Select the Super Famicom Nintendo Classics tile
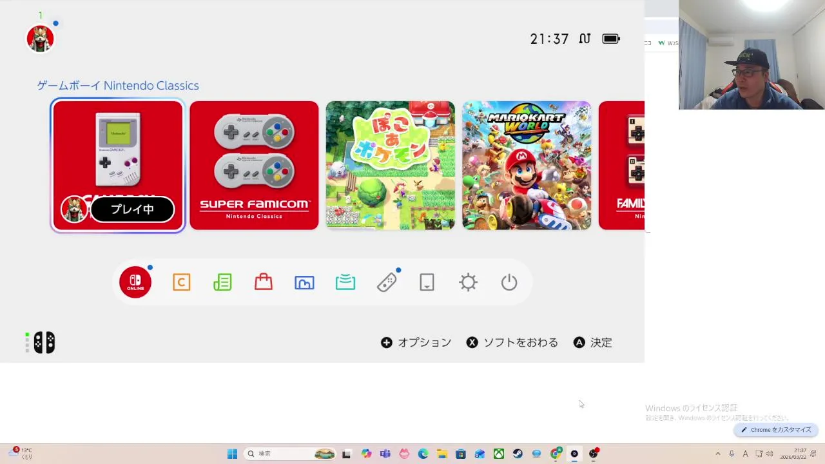The height and width of the screenshot is (464, 825). [254, 166]
